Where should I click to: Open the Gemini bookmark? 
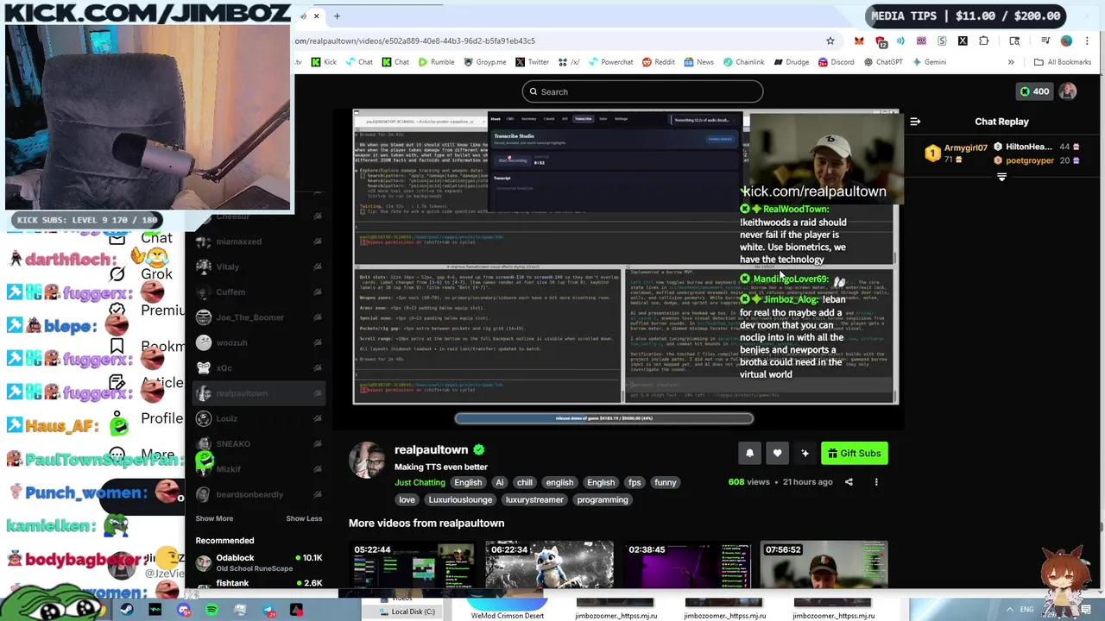(928, 62)
